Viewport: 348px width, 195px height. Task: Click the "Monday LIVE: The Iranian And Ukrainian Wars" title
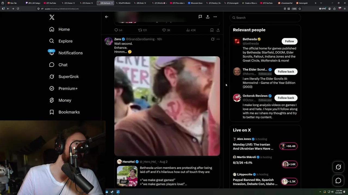(x=253, y=147)
